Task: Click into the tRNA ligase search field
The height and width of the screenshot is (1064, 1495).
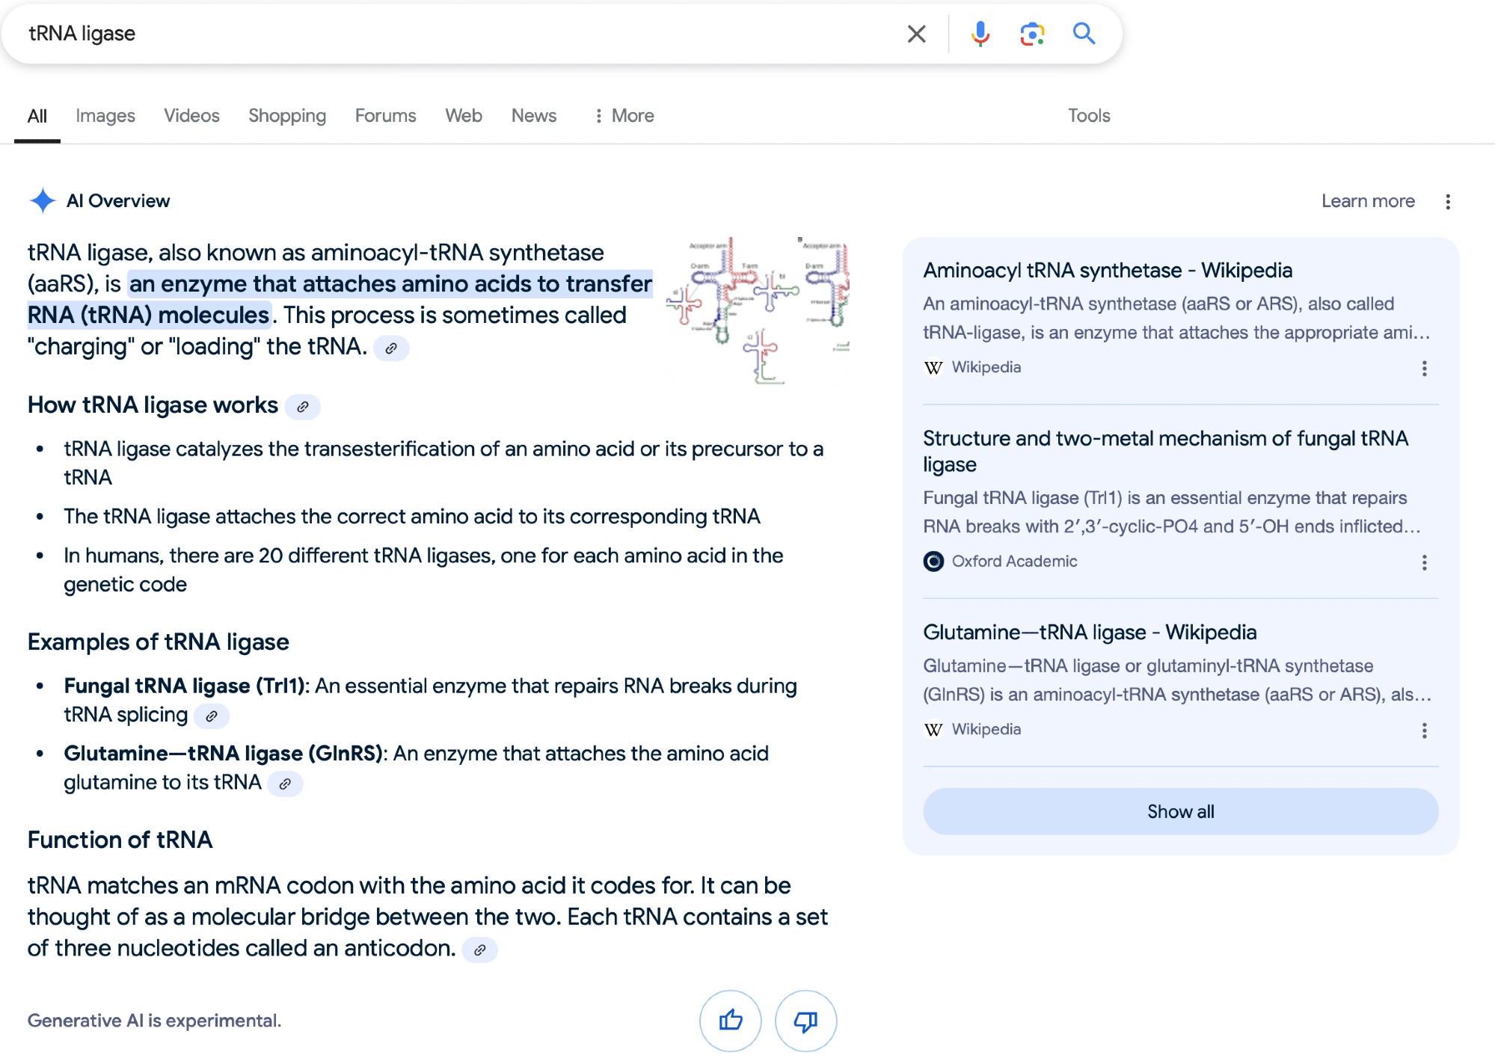Action: (449, 34)
